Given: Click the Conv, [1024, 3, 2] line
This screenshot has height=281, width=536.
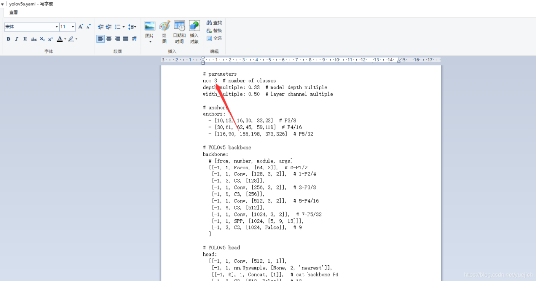Looking at the screenshot, I should coord(267,215).
